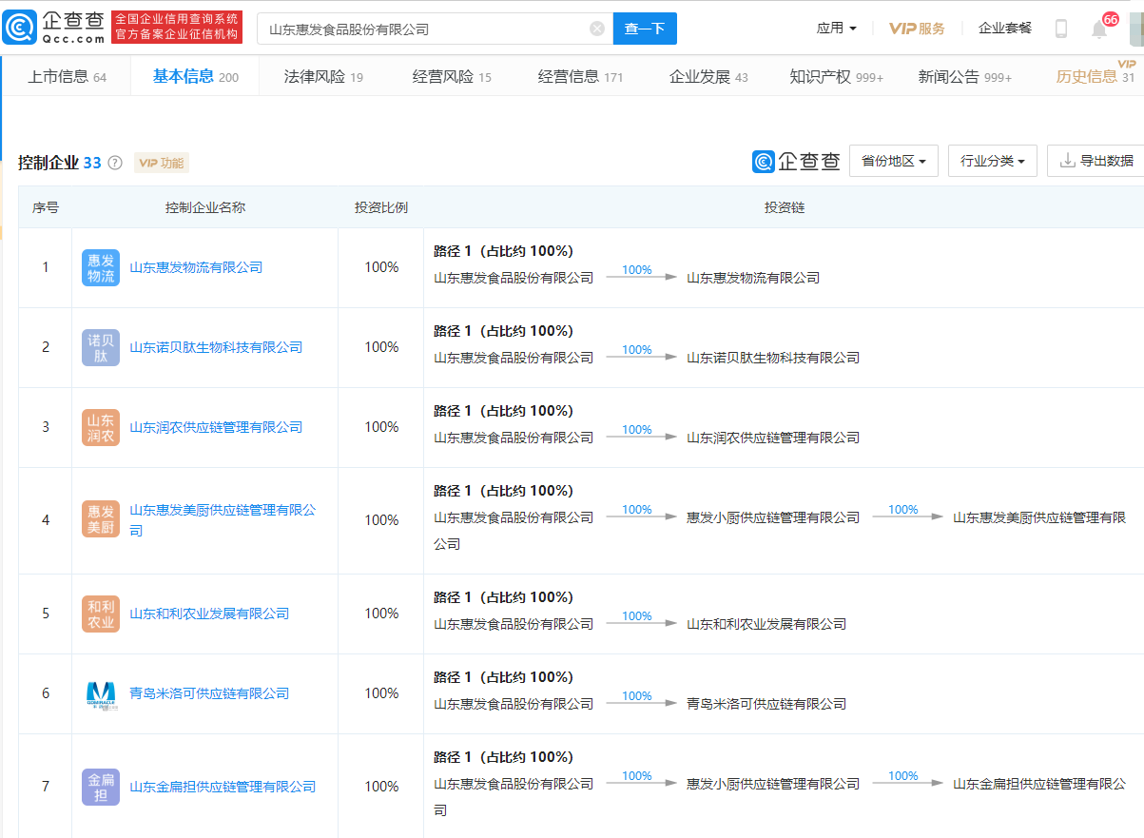Click the 导出数据 export button
The image size is (1144, 838).
1096,161
